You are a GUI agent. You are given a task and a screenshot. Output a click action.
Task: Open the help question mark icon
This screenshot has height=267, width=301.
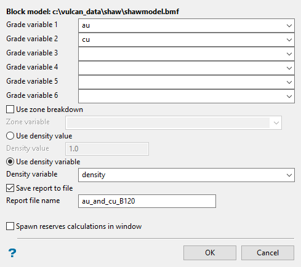[12, 253]
